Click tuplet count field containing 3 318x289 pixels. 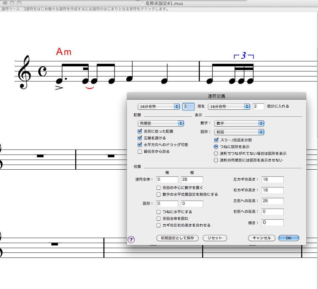click(188, 107)
